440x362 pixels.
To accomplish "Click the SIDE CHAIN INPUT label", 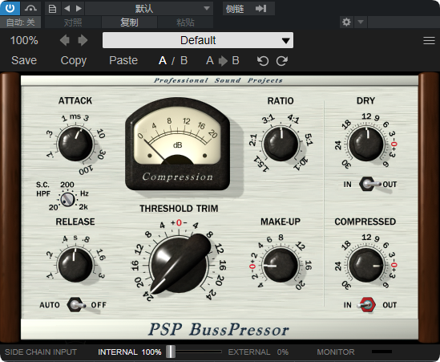I will point(41,352).
